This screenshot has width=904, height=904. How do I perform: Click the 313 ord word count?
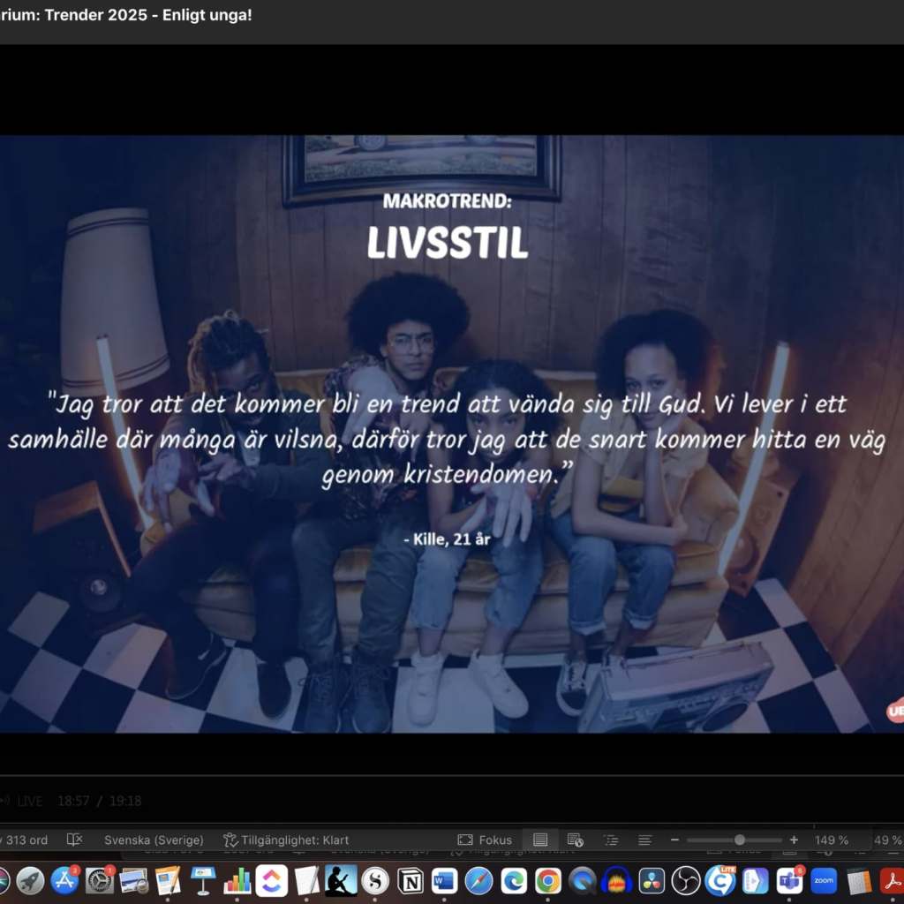point(26,840)
